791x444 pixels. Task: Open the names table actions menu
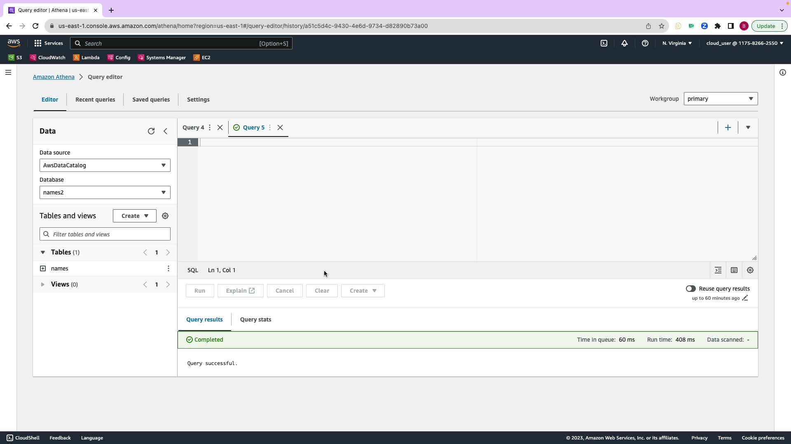pyautogui.click(x=168, y=268)
